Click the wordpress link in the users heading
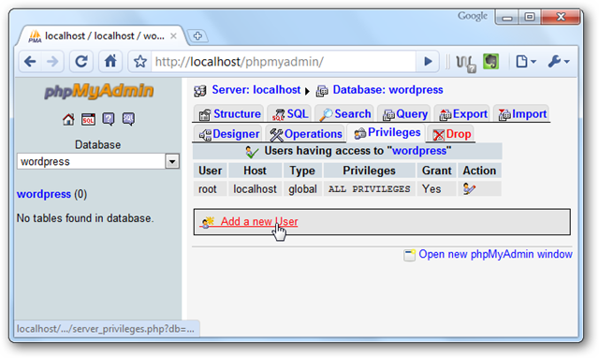 pyautogui.click(x=419, y=151)
